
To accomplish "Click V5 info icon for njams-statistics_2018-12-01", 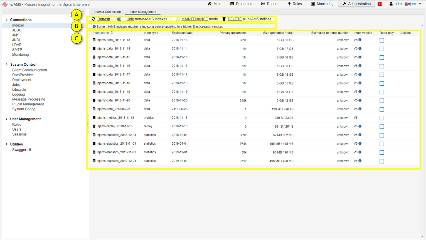I will click(x=360, y=135).
